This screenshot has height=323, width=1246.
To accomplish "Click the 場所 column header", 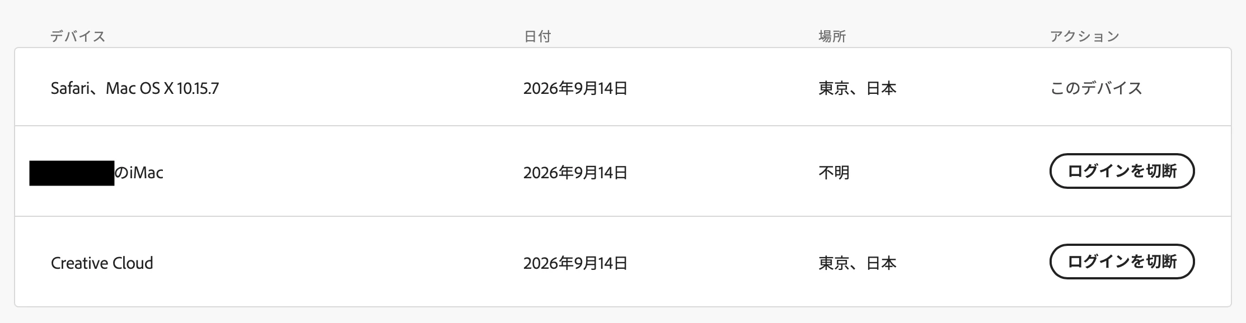I will pyautogui.click(x=832, y=36).
